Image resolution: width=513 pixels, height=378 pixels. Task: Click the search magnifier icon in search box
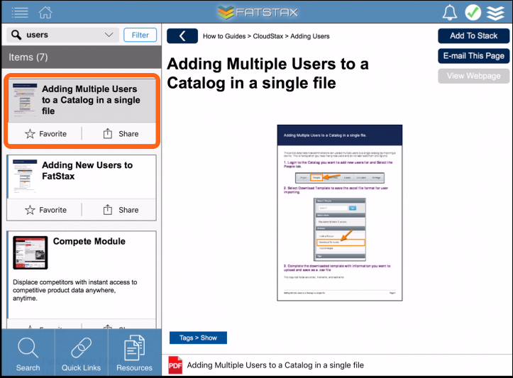point(16,35)
